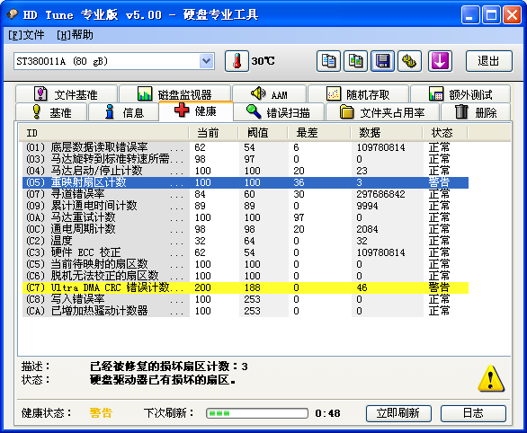Switch to the 磁盘监视器 tab
Screen dimensions: 527x433
coord(174,94)
